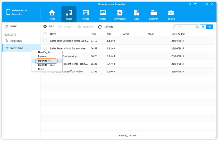Select the What Do You Mean checkbox
Screen dimensions: 219x141
tap(45, 48)
